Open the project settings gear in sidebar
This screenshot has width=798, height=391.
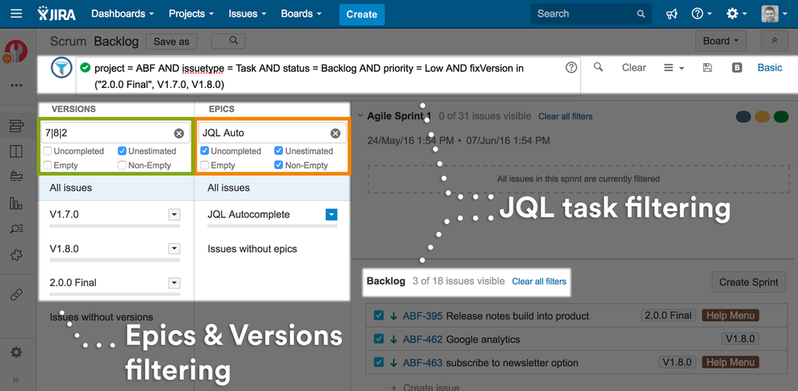(16, 352)
